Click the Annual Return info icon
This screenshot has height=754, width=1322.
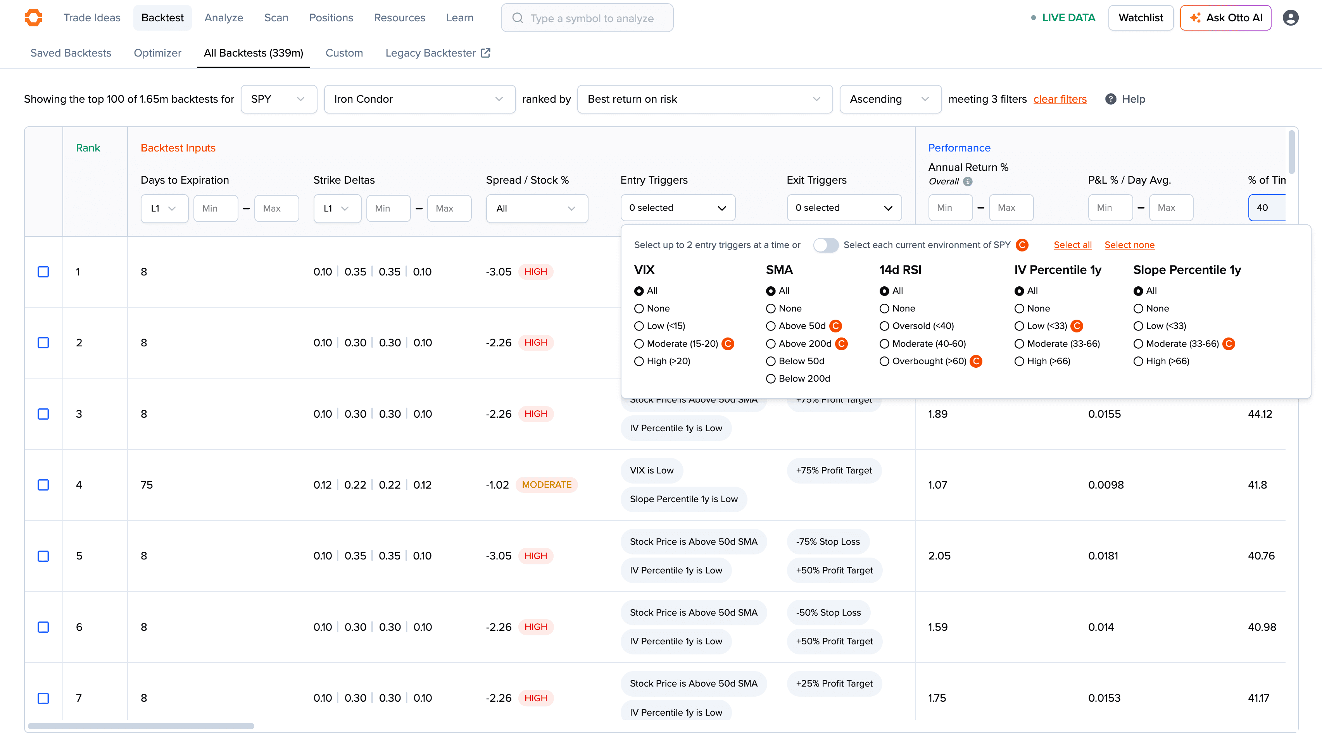coord(968,181)
